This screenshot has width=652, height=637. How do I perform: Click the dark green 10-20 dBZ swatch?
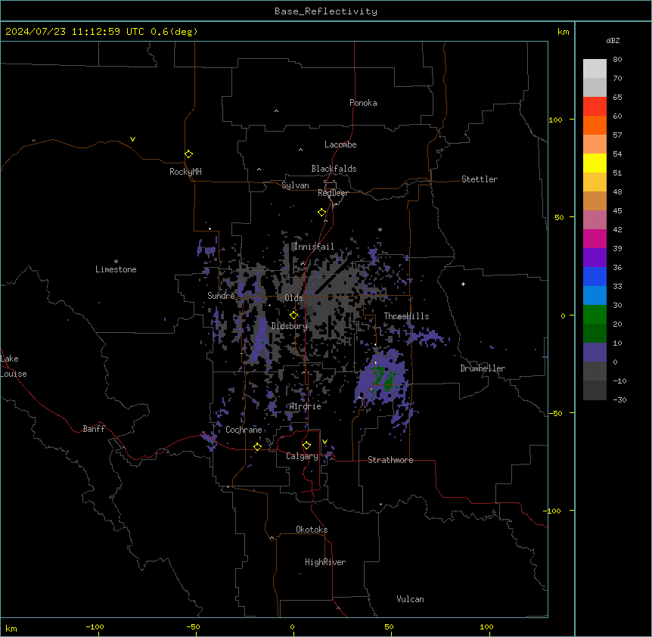(595, 334)
